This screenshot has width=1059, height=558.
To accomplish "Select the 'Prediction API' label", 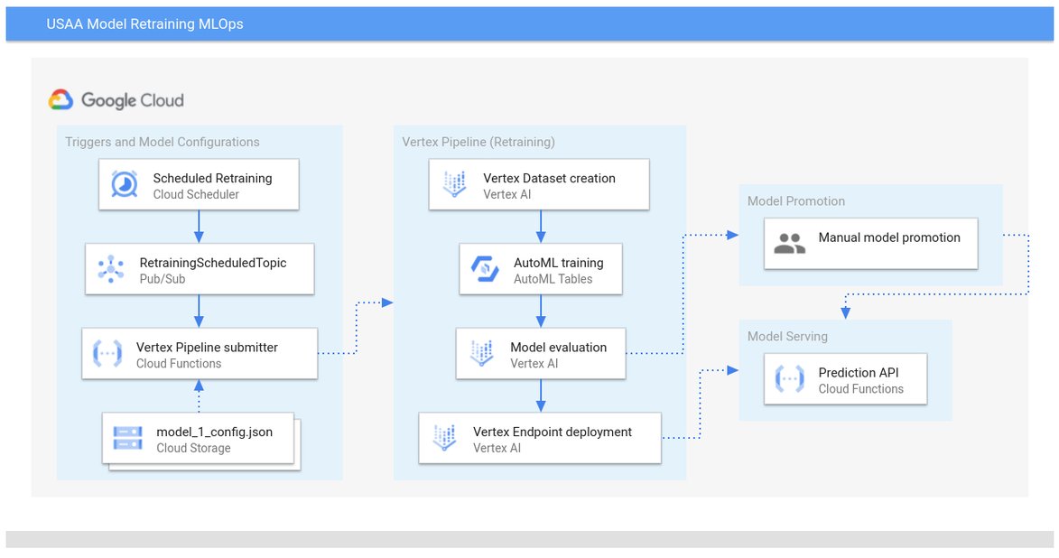I will (x=859, y=373).
